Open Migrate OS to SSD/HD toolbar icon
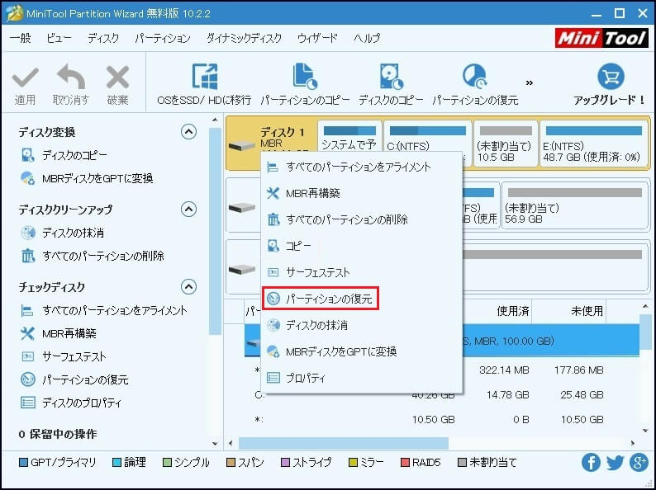Screen dimensions: 656x490 (x=205, y=77)
